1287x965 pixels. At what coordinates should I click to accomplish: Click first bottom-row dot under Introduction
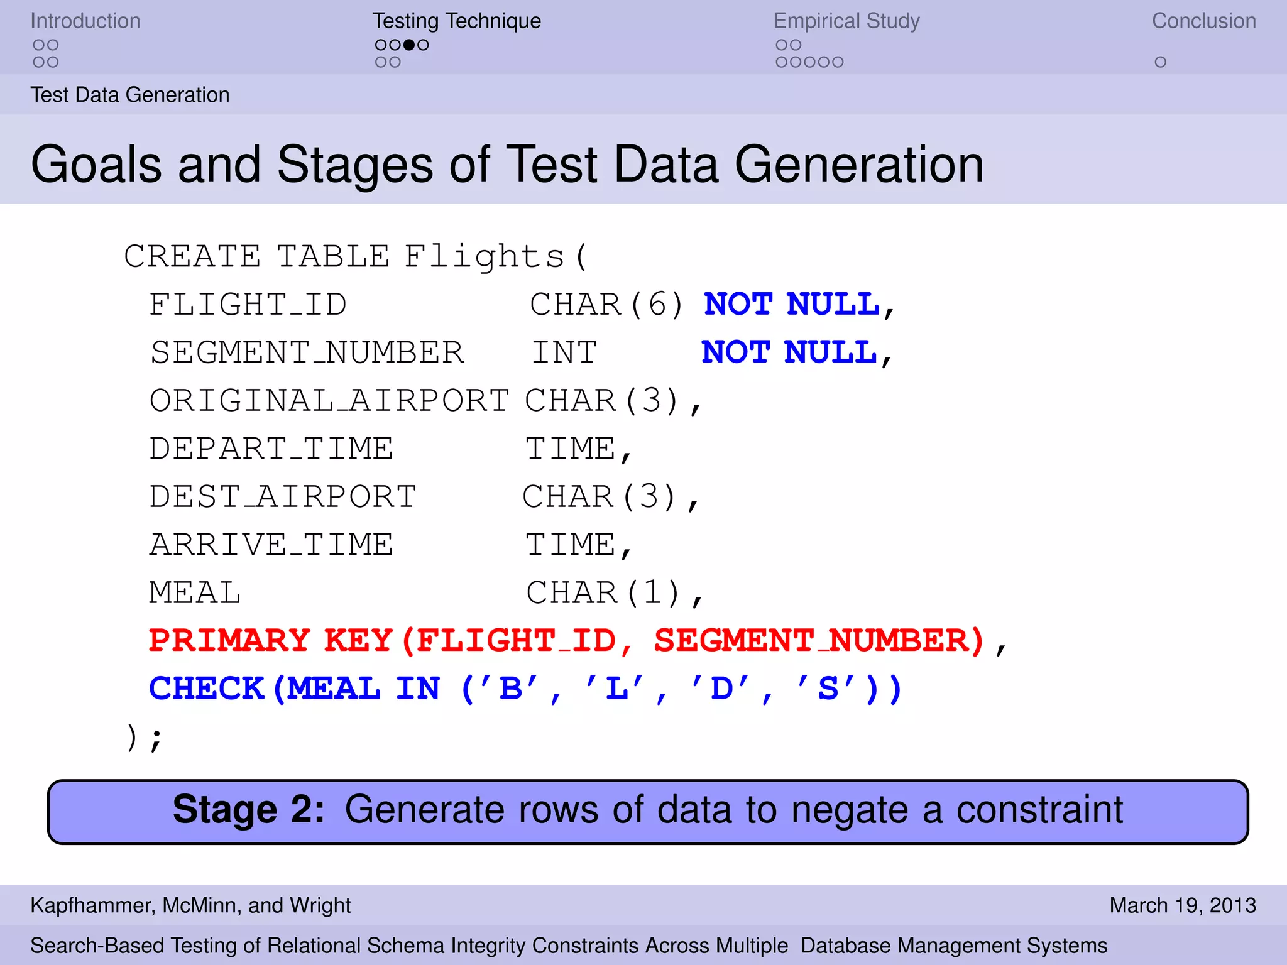point(39,62)
